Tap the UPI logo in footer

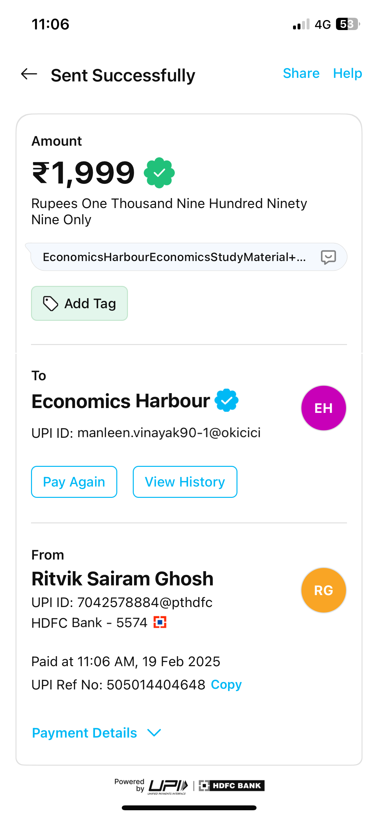(x=168, y=786)
